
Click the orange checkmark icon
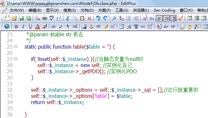[x=181, y=18]
